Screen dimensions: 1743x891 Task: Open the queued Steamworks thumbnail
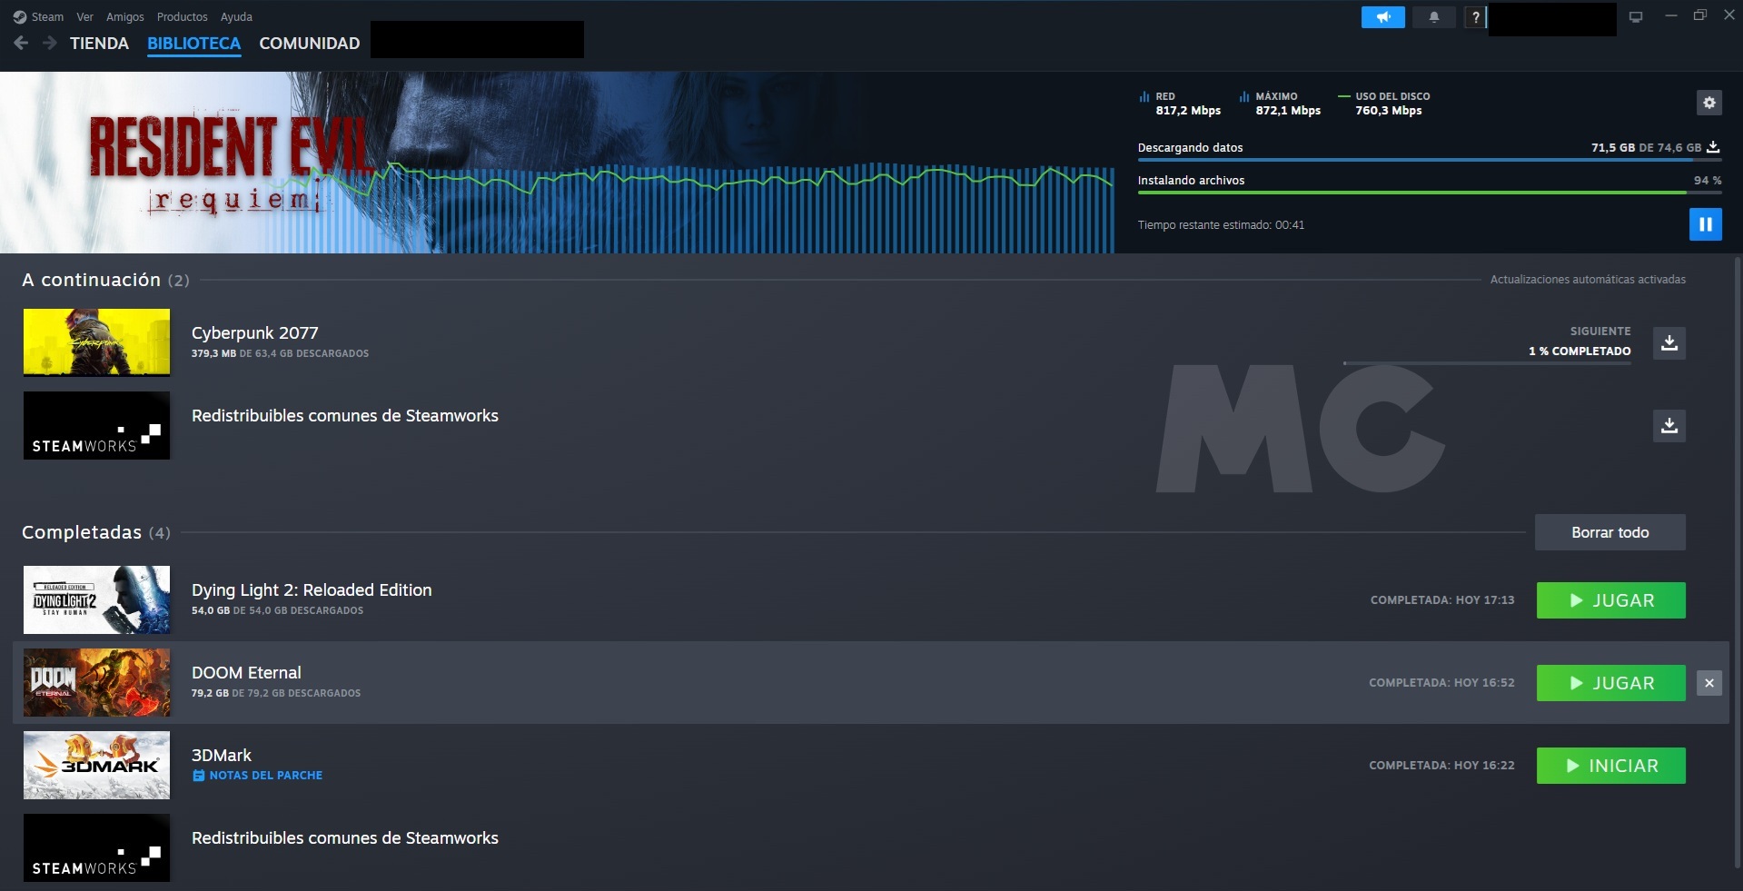96,425
